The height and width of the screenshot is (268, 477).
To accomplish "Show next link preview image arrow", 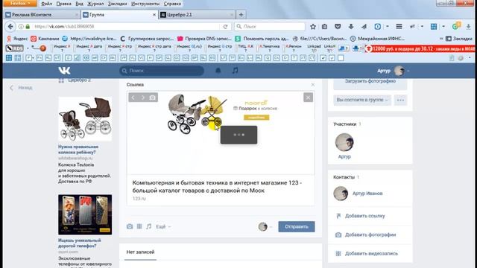I will [142, 98].
